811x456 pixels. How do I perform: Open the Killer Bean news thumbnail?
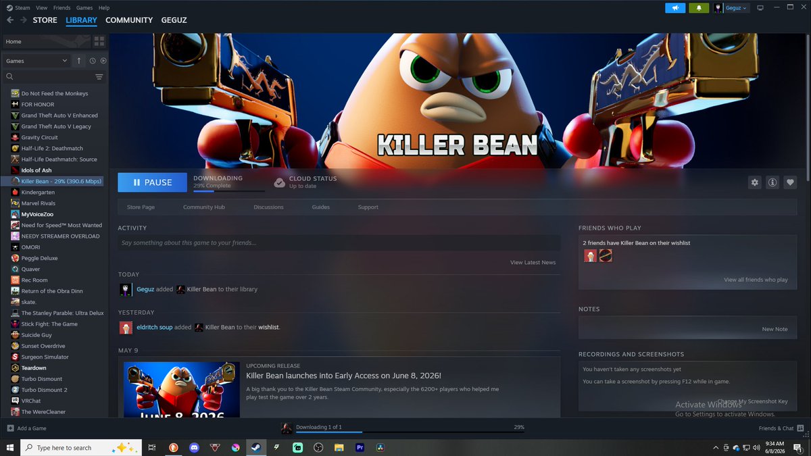[181, 390]
